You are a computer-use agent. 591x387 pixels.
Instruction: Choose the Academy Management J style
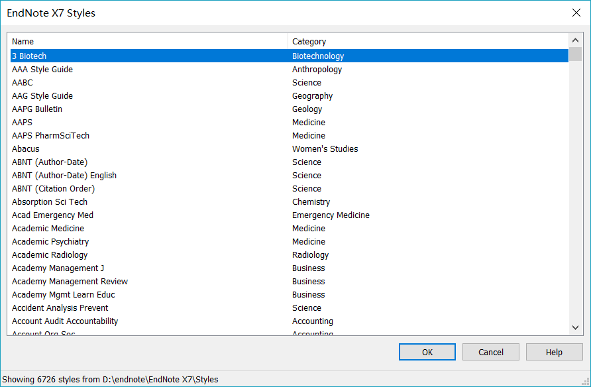(x=289, y=268)
